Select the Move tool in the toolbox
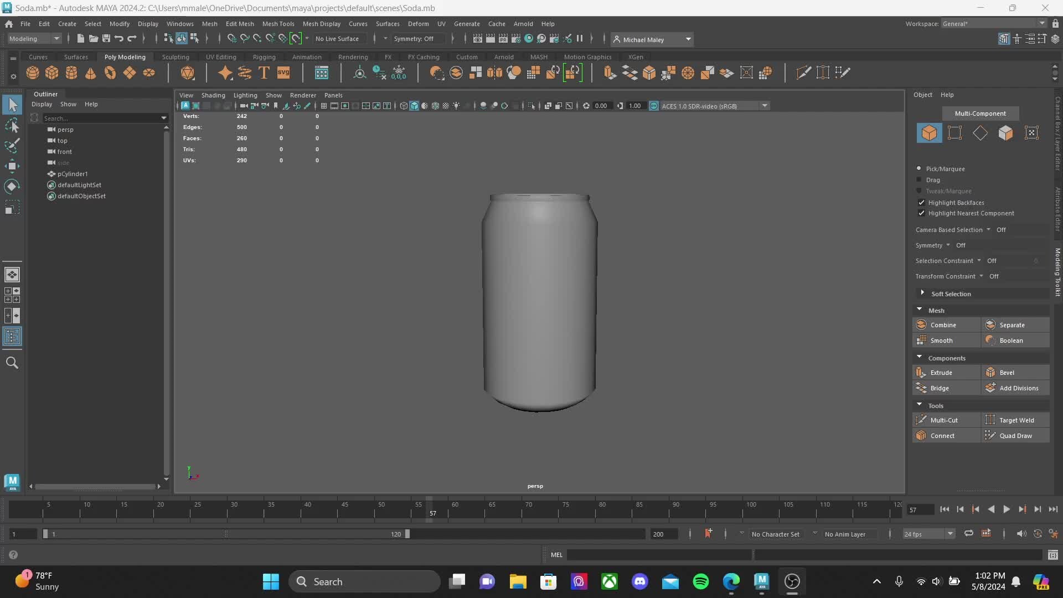Image resolution: width=1063 pixels, height=598 pixels. pyautogui.click(x=12, y=166)
